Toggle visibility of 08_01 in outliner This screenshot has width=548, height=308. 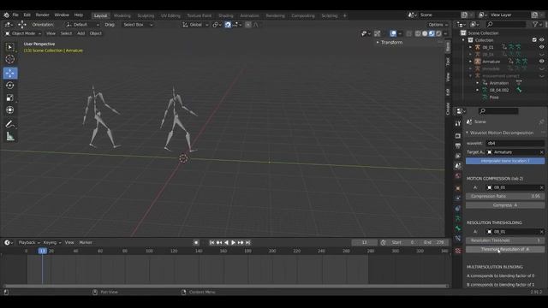(541, 47)
